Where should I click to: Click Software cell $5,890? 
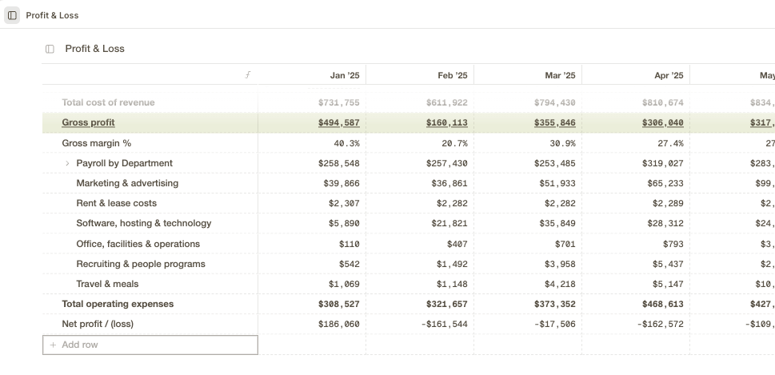click(x=344, y=223)
